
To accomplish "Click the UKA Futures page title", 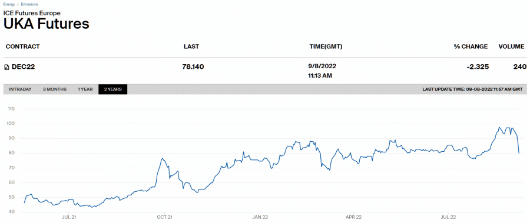I will point(47,24).
